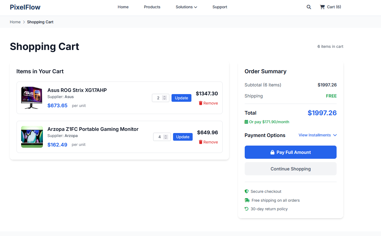This screenshot has height=236, width=381.
Task: Go to Home in the navigation bar
Action: click(123, 7)
